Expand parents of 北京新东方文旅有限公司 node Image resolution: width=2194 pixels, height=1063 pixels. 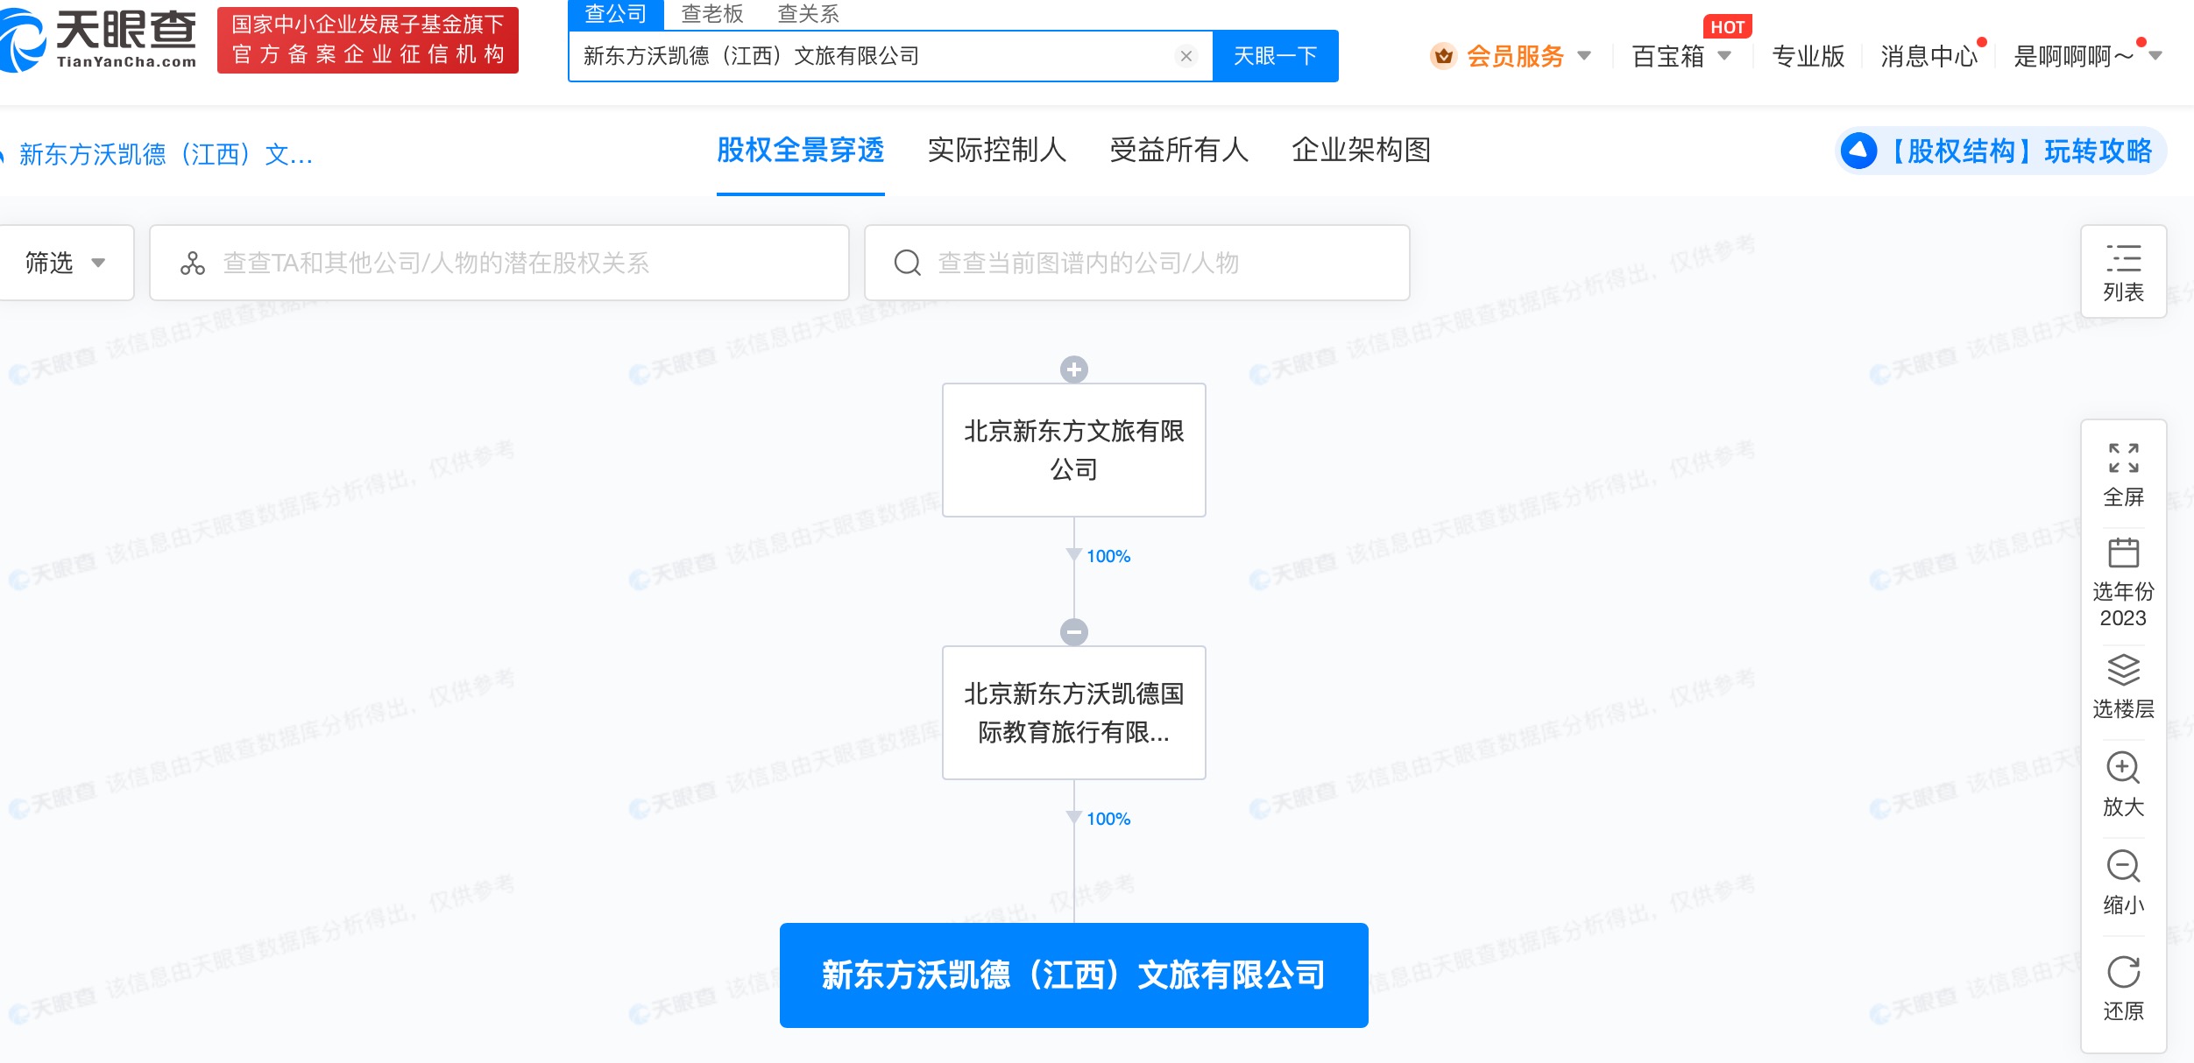click(x=1074, y=370)
